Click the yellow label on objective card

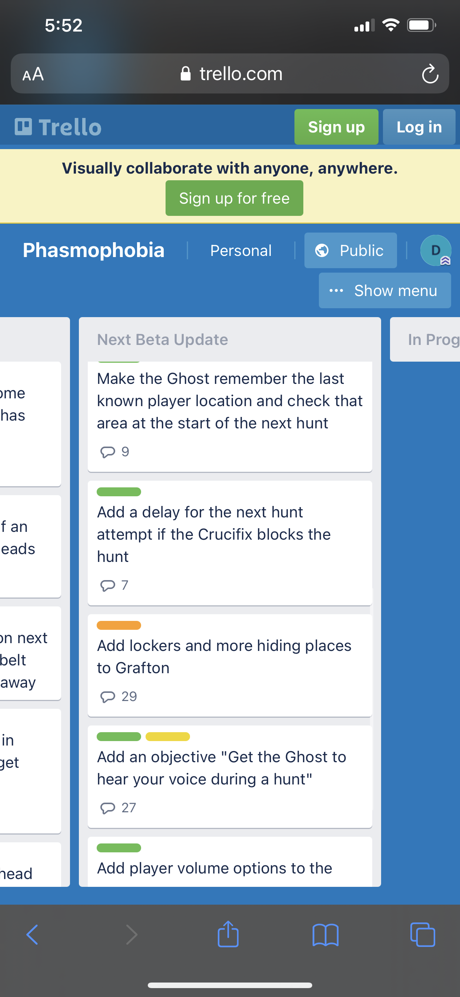pos(167,736)
